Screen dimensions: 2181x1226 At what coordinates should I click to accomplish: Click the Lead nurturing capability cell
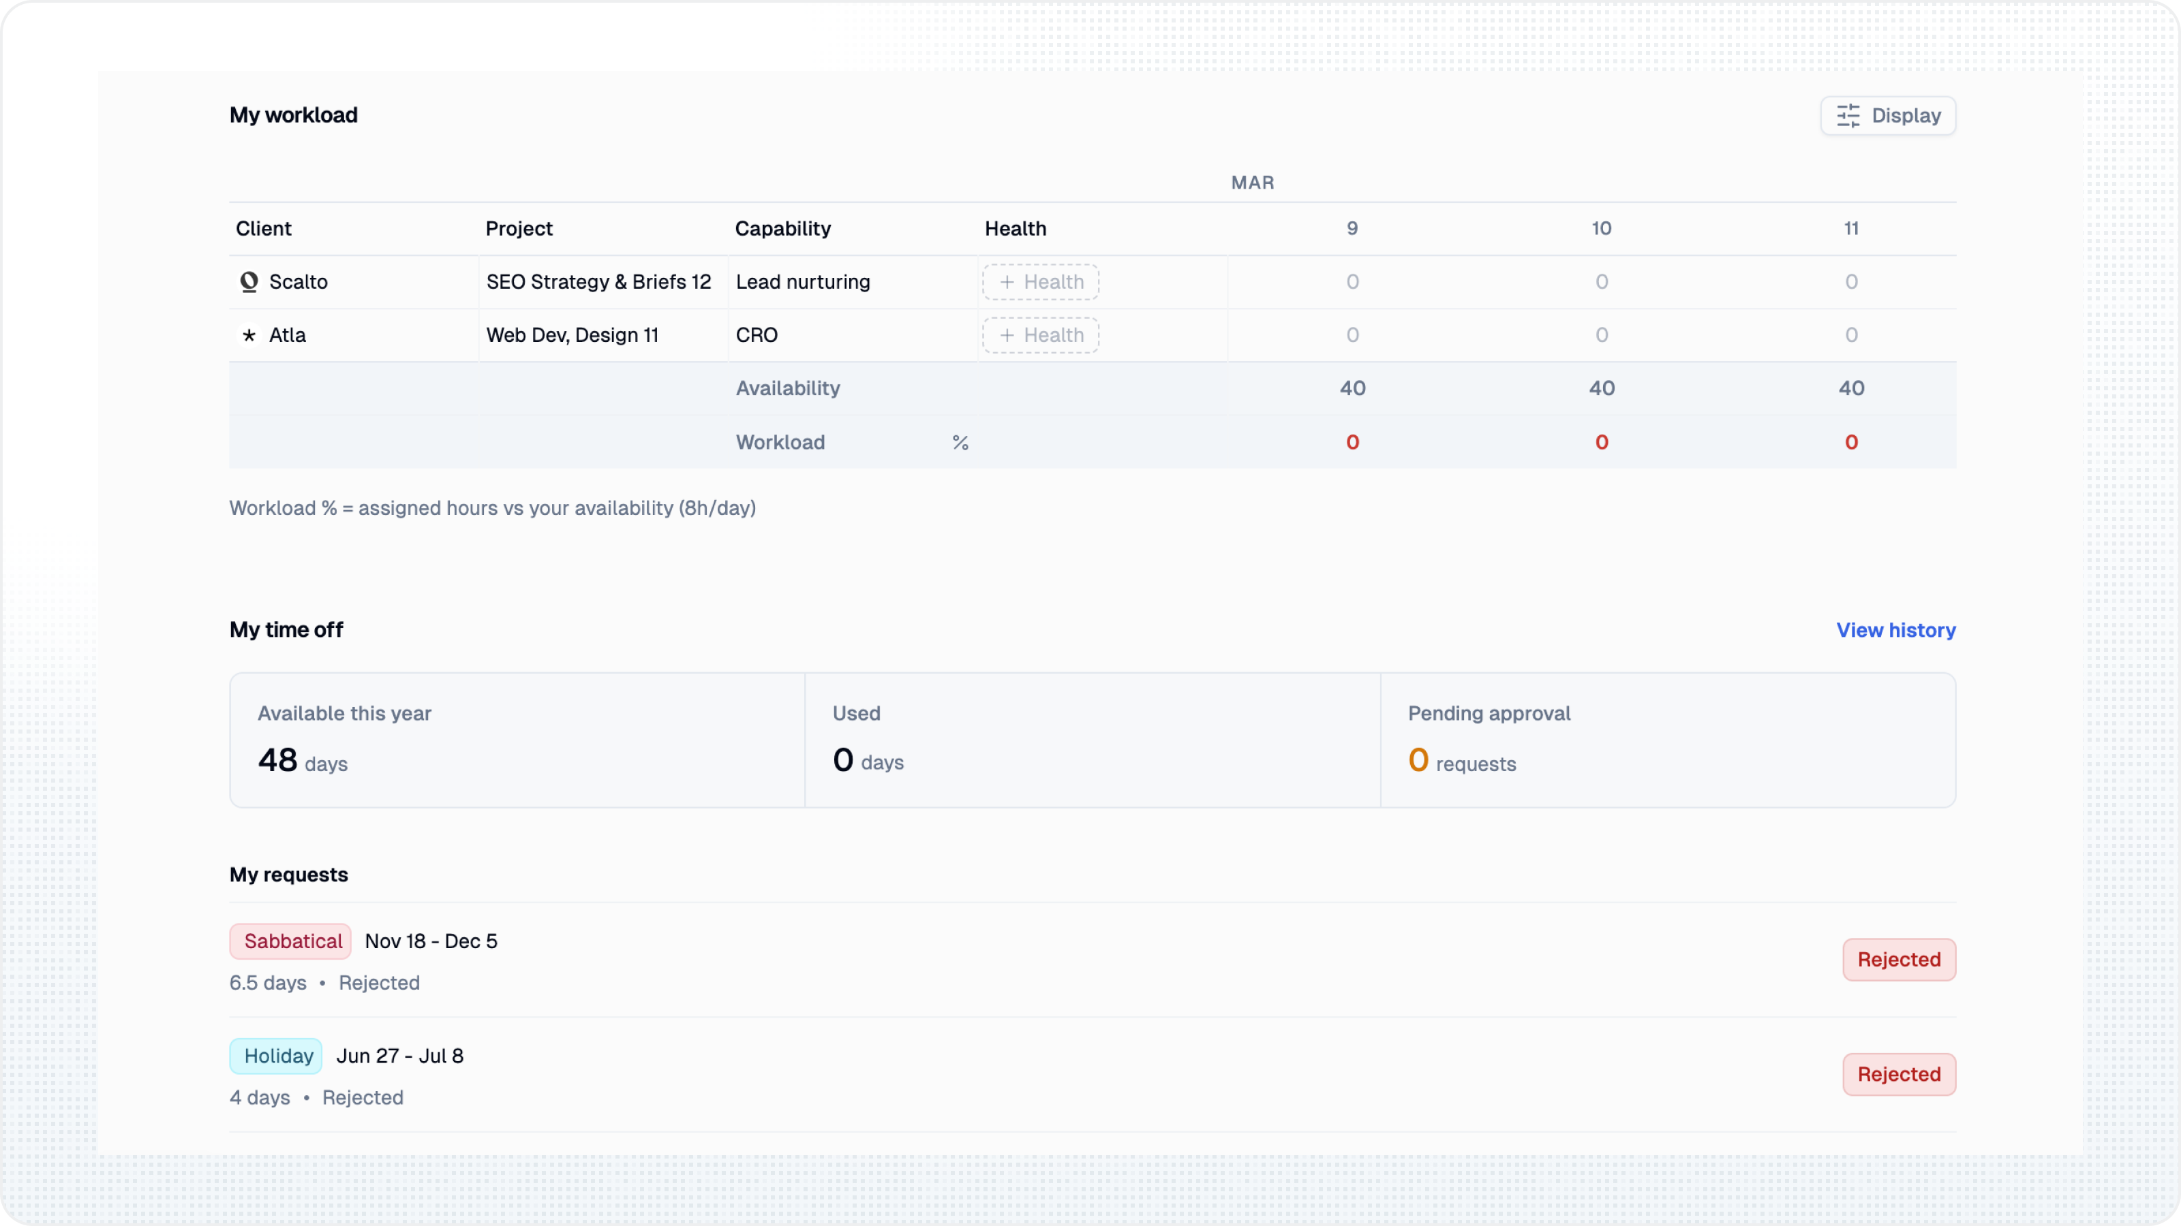point(803,282)
